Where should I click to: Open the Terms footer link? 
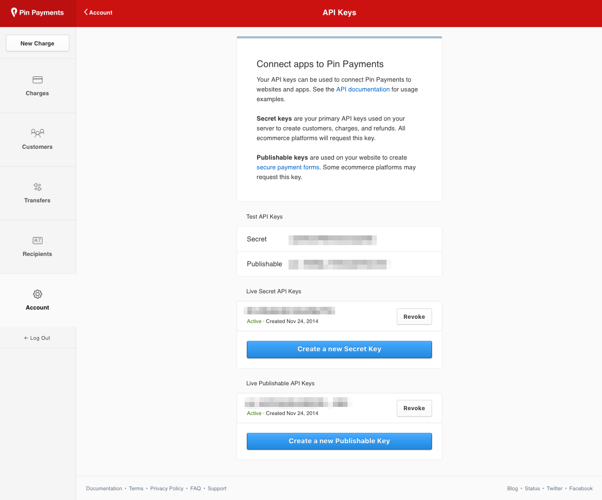(136, 489)
